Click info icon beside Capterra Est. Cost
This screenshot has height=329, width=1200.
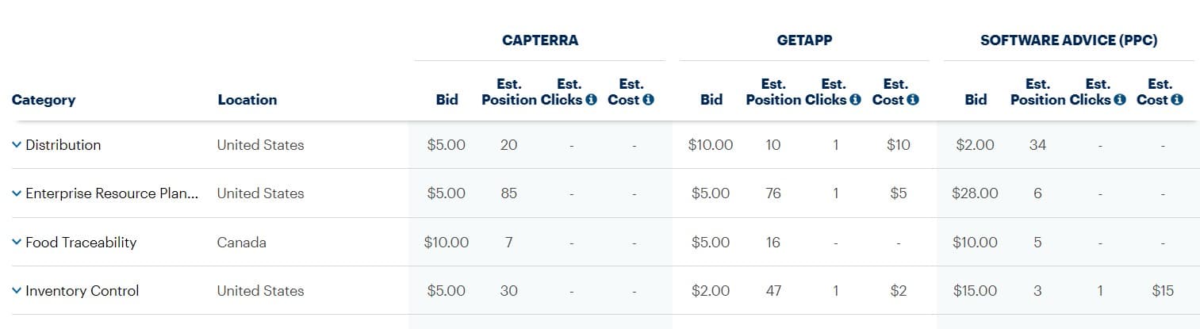coord(648,100)
